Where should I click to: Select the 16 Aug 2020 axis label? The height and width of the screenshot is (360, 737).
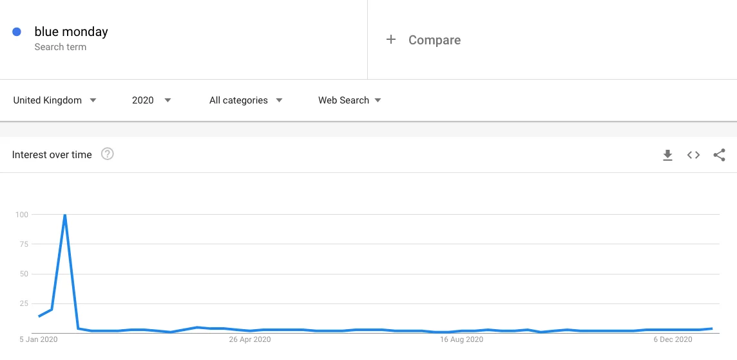click(x=462, y=339)
